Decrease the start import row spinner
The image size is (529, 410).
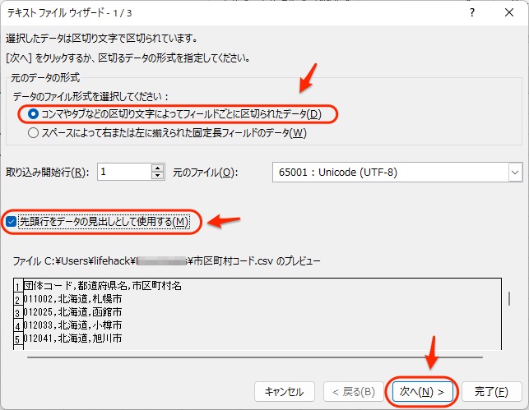(158, 176)
